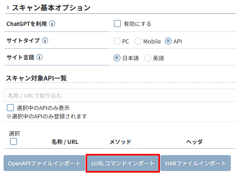Click the スキャン対象API一覧 section heading
The height and width of the screenshot is (175, 236).
tap(36, 78)
